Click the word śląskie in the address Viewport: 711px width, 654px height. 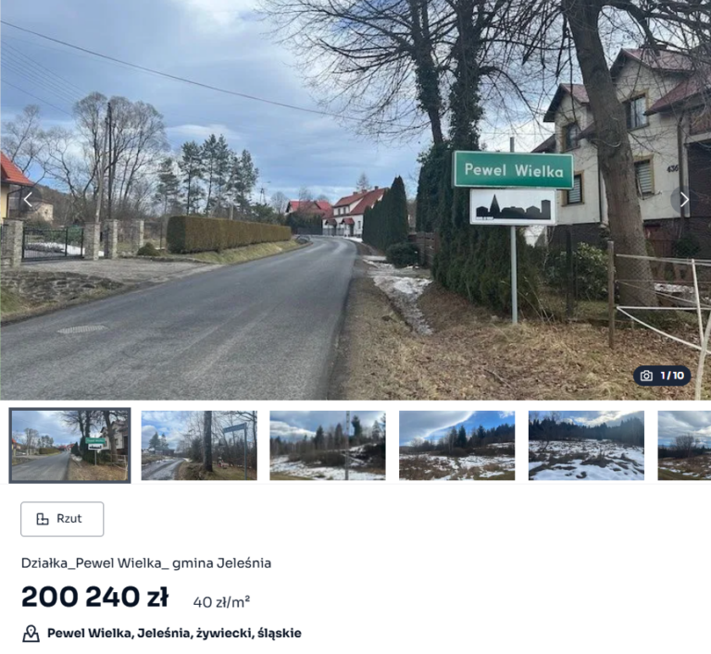280,633
